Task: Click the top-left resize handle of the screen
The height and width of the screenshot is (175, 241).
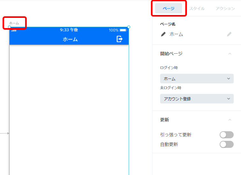Action: click(9, 27)
